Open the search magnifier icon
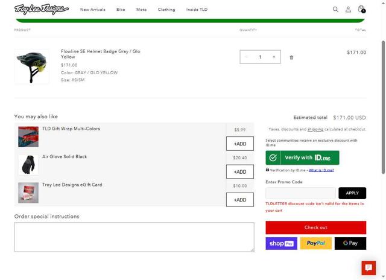386x280 pixels. [335, 10]
